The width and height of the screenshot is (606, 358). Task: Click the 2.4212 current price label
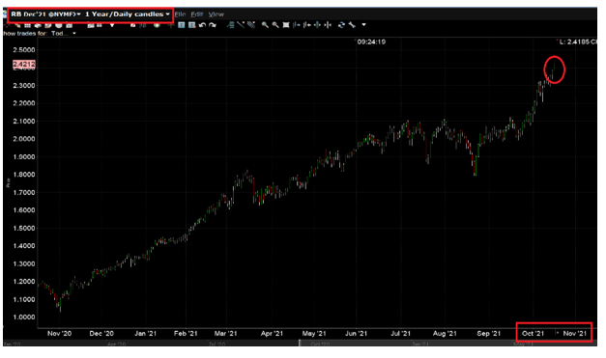[23, 64]
